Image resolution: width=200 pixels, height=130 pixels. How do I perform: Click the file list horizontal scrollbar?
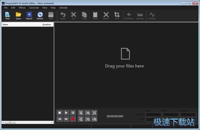coord(27,122)
